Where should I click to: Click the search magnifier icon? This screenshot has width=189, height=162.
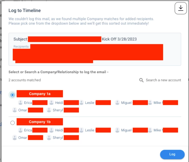[141, 80]
